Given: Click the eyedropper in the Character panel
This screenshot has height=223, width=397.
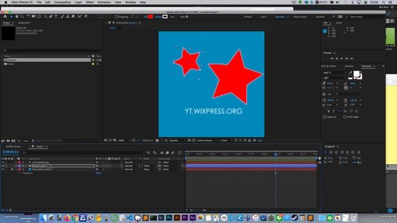Looking at the screenshot, I should (350, 73).
